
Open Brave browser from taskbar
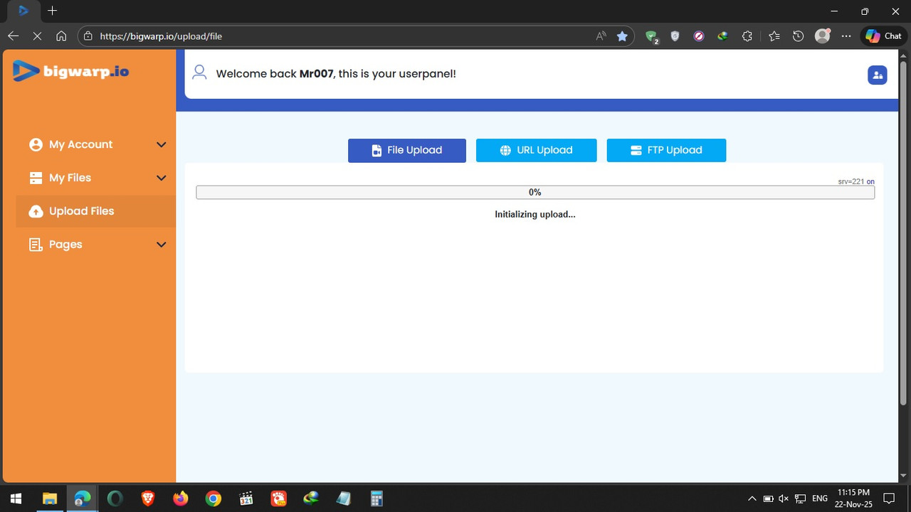pyautogui.click(x=147, y=498)
